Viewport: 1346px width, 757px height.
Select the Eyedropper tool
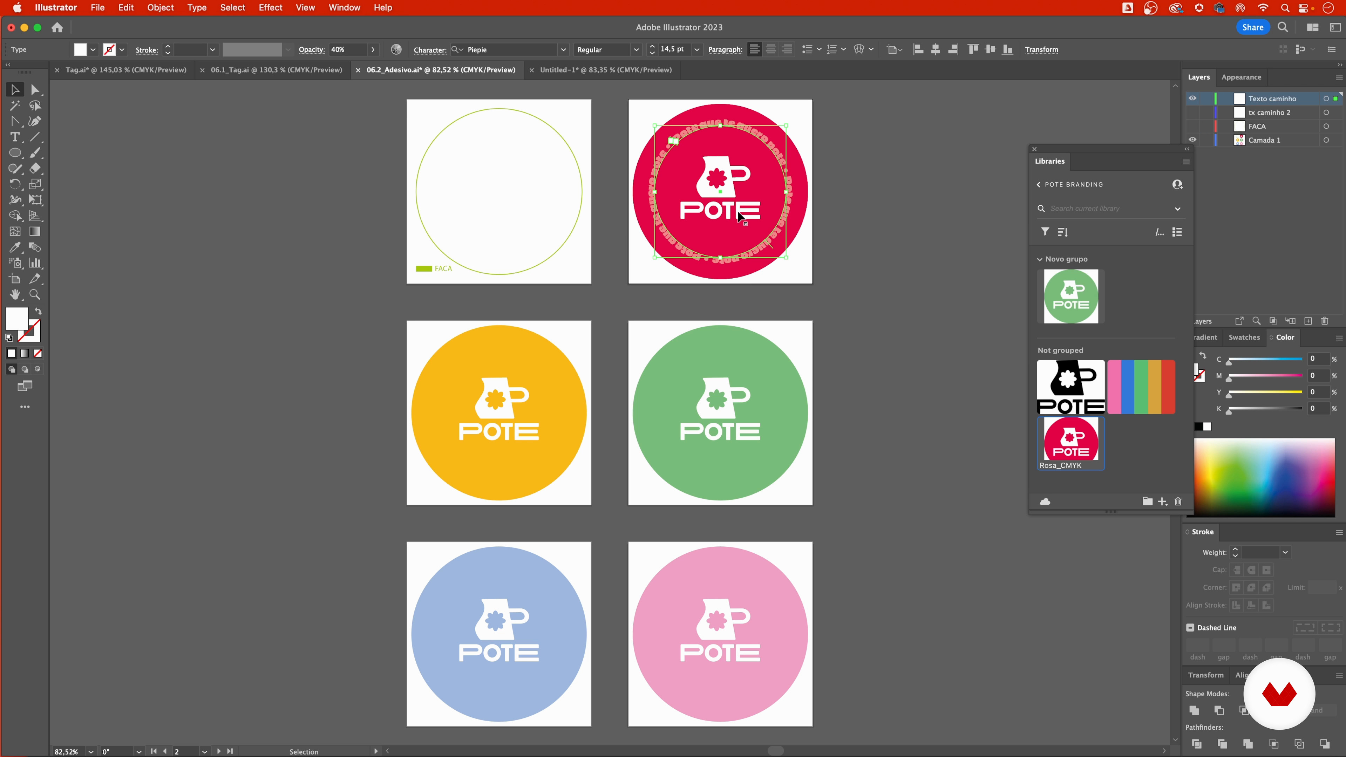pyautogui.click(x=15, y=247)
